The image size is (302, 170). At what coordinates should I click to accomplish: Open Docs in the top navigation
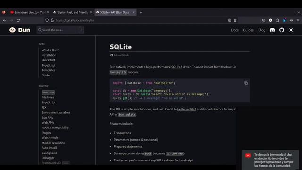(235, 30)
